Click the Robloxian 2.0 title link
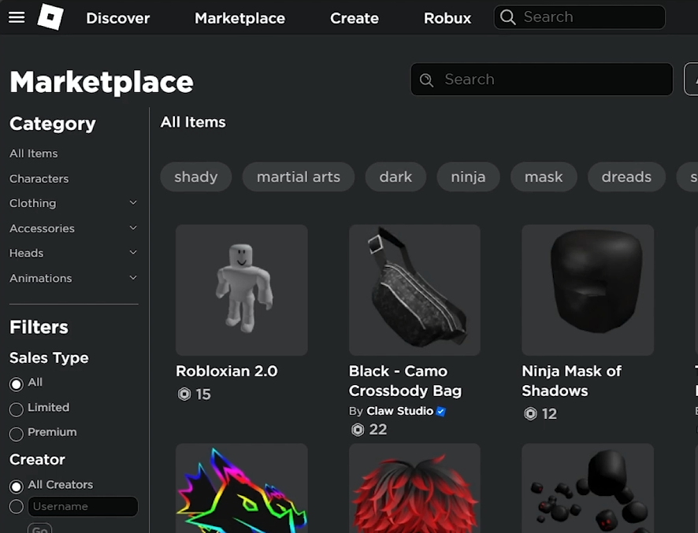The width and height of the screenshot is (698, 533). [x=227, y=371]
